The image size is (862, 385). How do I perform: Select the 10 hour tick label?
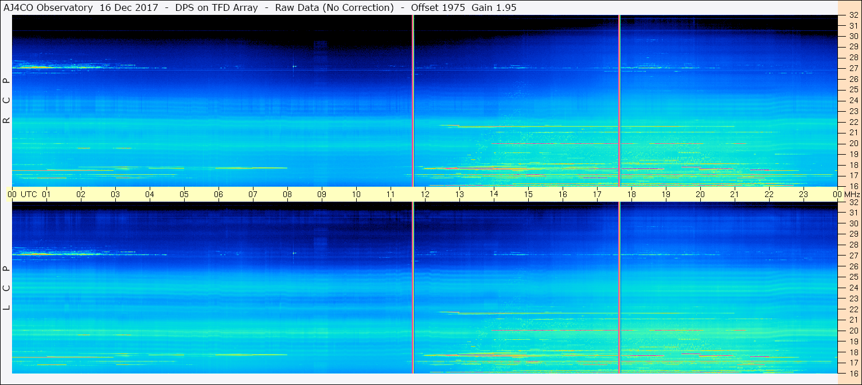click(x=356, y=194)
